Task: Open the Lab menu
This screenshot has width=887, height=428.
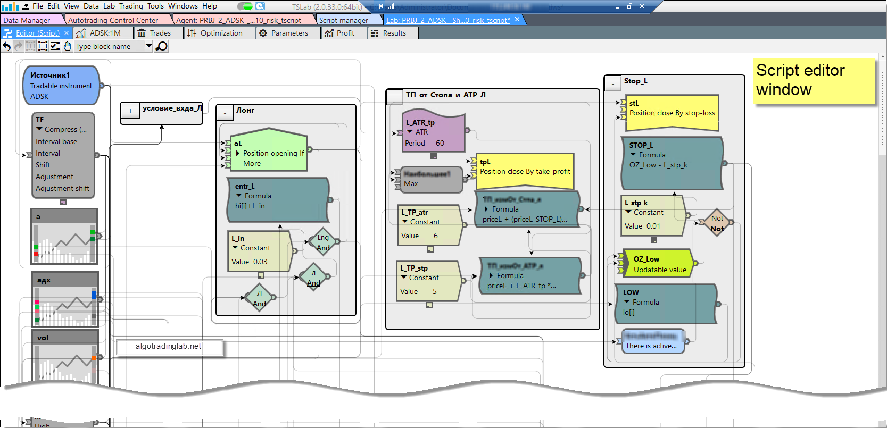Action: 109,6
